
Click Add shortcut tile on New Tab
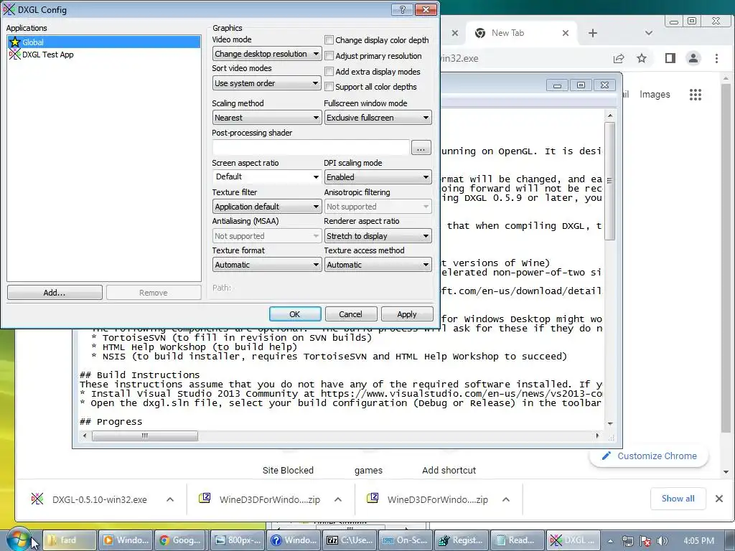pyautogui.click(x=449, y=470)
